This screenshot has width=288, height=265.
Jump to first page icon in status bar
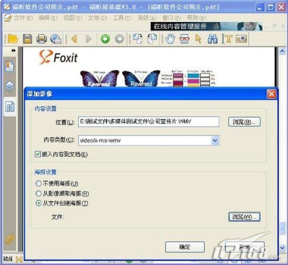click(x=19, y=259)
